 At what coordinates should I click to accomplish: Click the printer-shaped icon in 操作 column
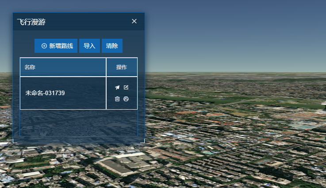(x=126, y=99)
